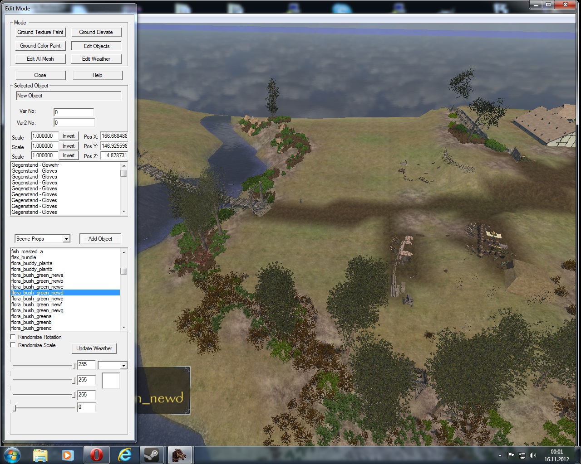
Task: Select flora_bush_greenb in the list
Action: [65, 322]
